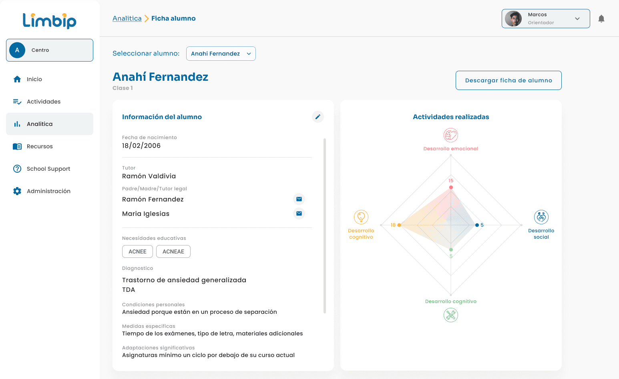Open the Anahí Fernandez student dropdown
This screenshot has height=379, width=619.
[x=221, y=54]
